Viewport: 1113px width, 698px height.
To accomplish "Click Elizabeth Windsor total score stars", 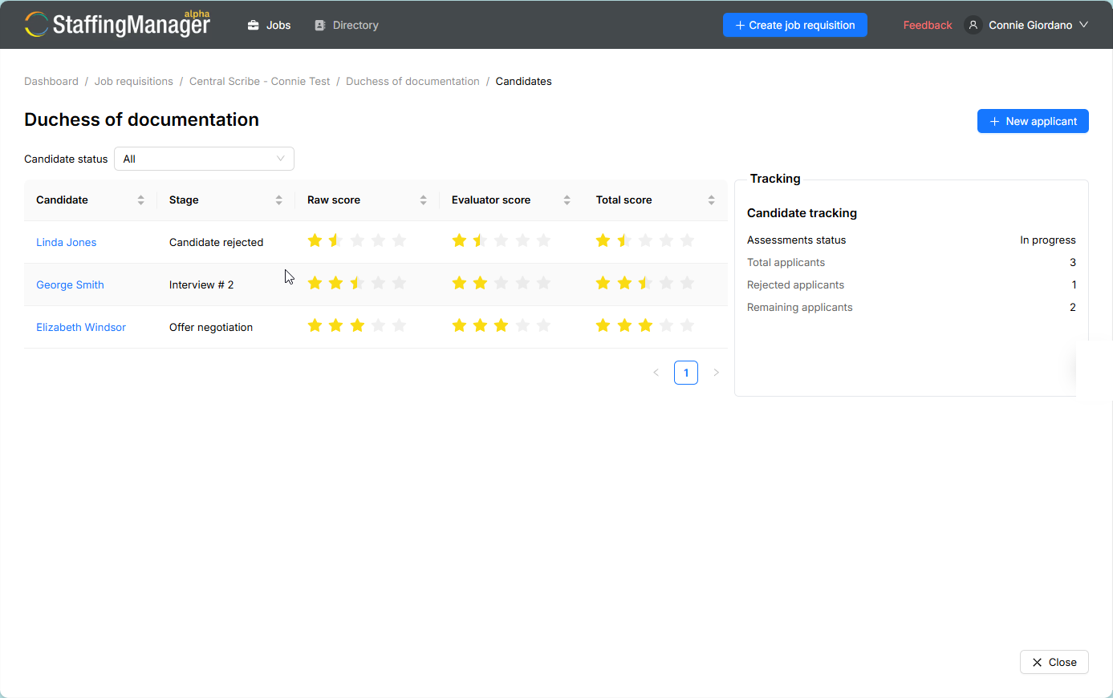I will 645,325.
